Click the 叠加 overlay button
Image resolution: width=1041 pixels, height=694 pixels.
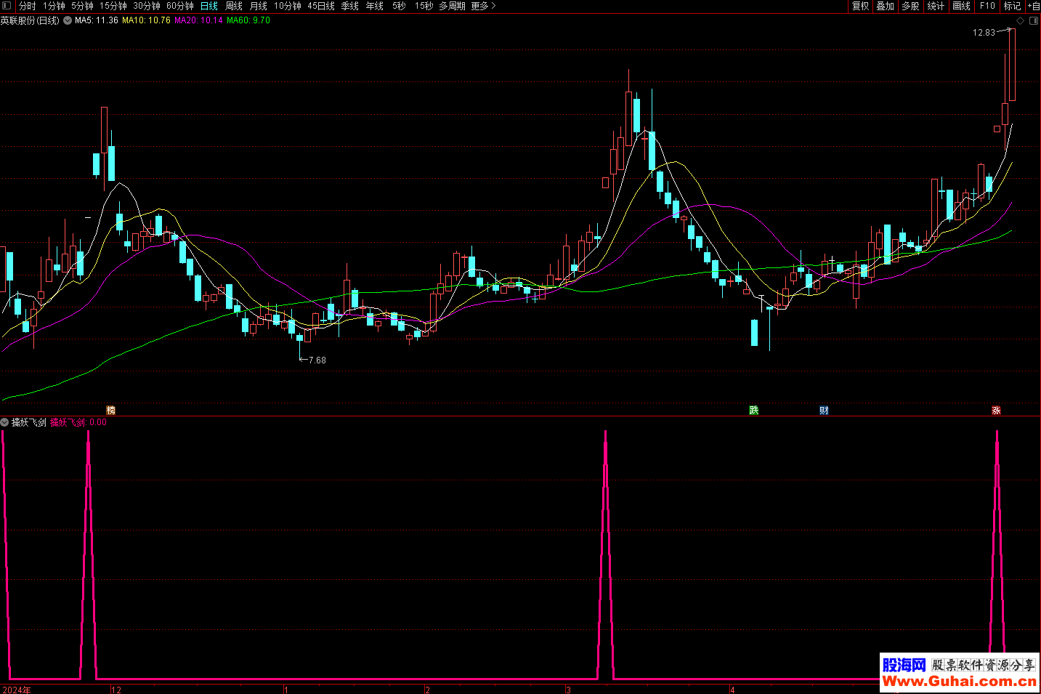[885, 6]
